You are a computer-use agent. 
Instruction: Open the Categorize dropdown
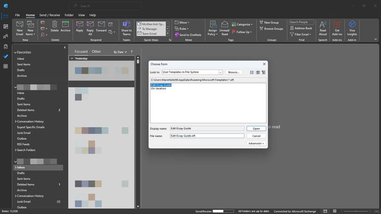pos(242,24)
